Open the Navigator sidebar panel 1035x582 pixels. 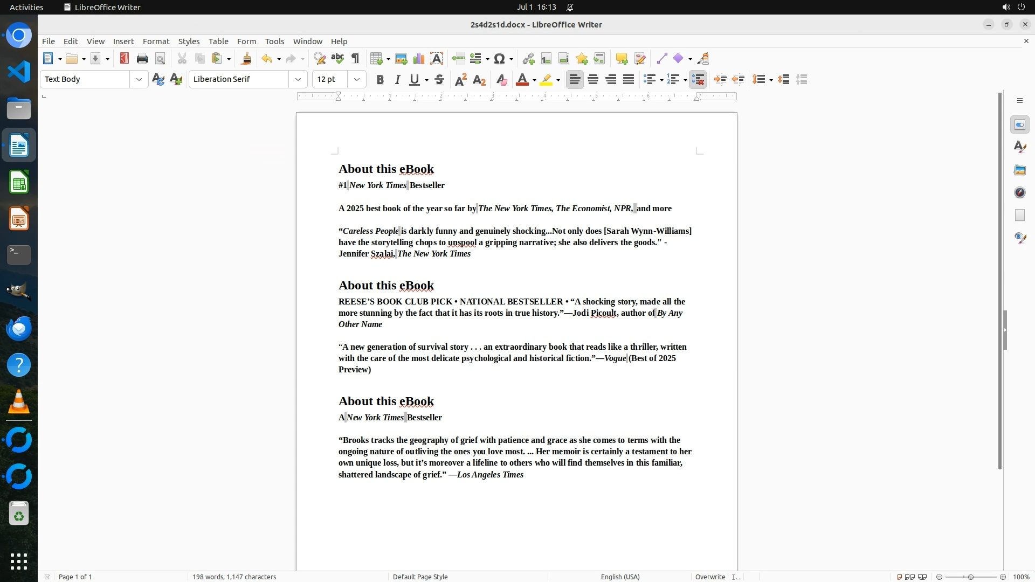point(1019,192)
